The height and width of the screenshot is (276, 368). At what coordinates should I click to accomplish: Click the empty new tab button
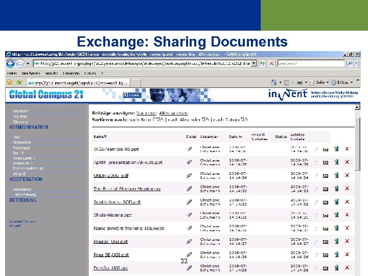click(135, 83)
